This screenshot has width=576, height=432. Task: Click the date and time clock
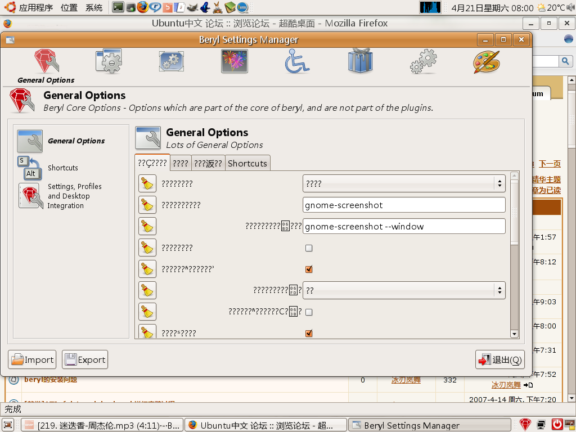coord(492,8)
